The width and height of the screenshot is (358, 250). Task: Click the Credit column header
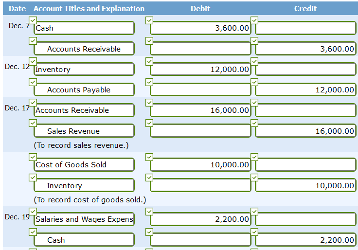[305, 8]
